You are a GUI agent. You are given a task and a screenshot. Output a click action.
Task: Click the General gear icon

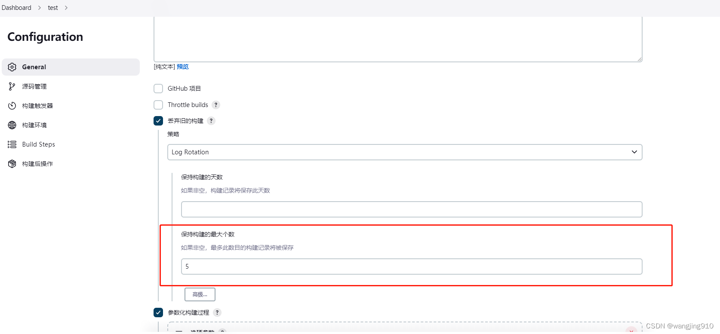[x=12, y=67]
